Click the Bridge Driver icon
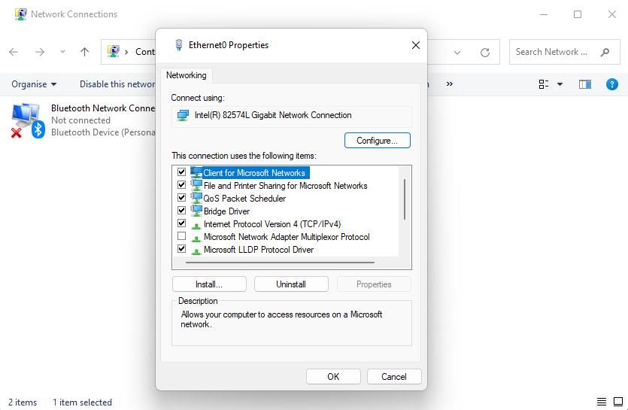This screenshot has height=410, width=628. point(196,211)
